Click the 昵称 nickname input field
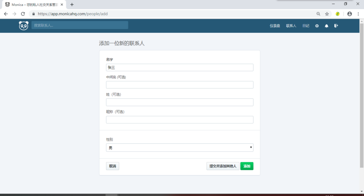364x196 pixels. coord(180,119)
